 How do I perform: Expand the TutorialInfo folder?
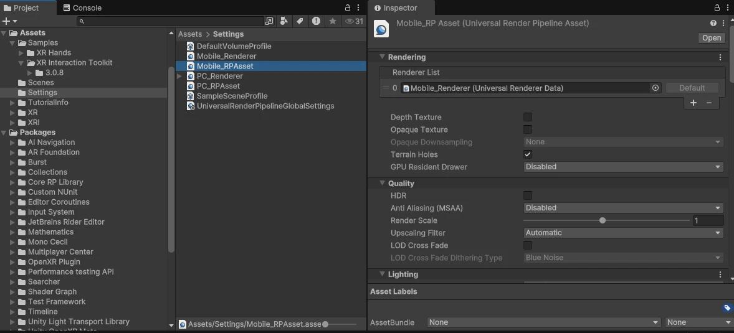click(12, 103)
